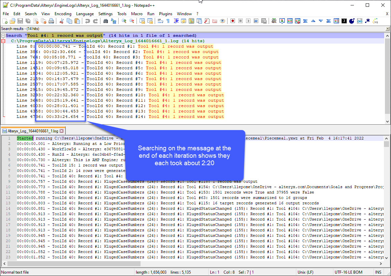This screenshot has width=391, height=276.
Task: Toggle Show All Characters paragraph mark
Action: pyautogui.click(x=168, y=21)
